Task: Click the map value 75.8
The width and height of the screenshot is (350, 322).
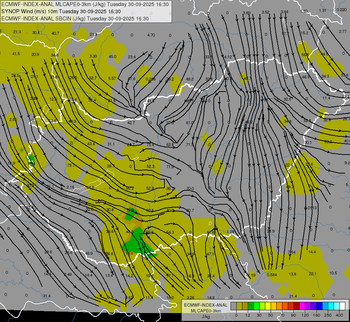Action: 150,145
